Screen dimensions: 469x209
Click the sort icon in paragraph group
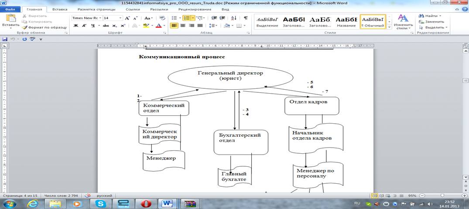[235, 18]
